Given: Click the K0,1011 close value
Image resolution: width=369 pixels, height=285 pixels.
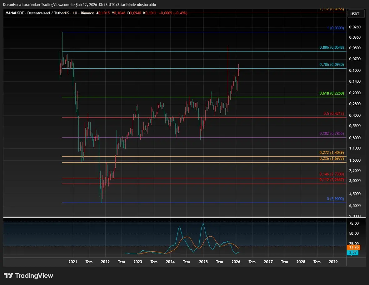Looking at the screenshot, I should point(150,13).
